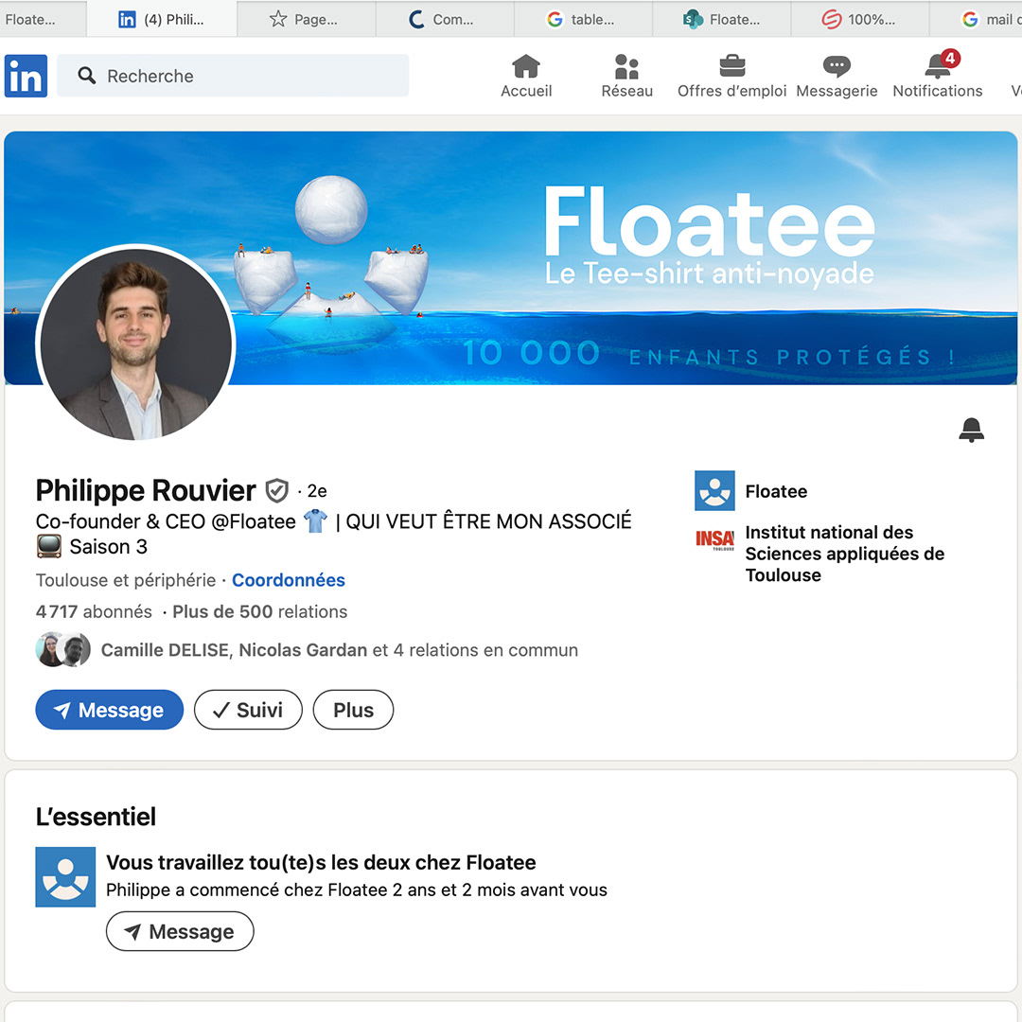
Task: Switch to the SharePoint Floate... tab
Action: 722,20
